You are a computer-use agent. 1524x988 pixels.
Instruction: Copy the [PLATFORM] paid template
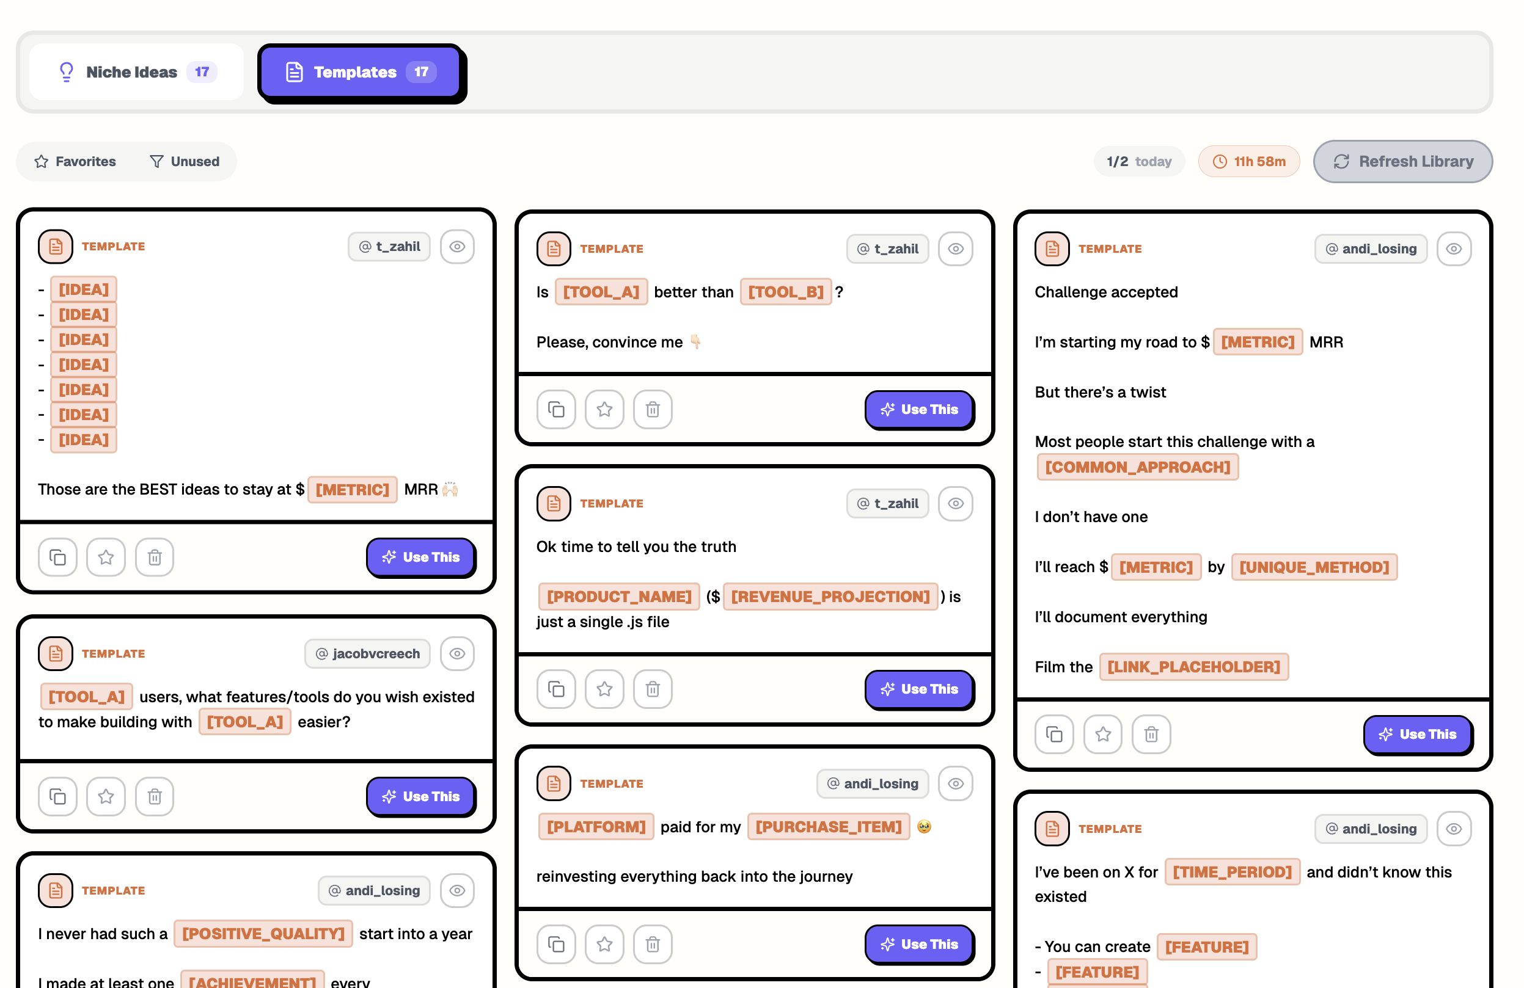[556, 944]
